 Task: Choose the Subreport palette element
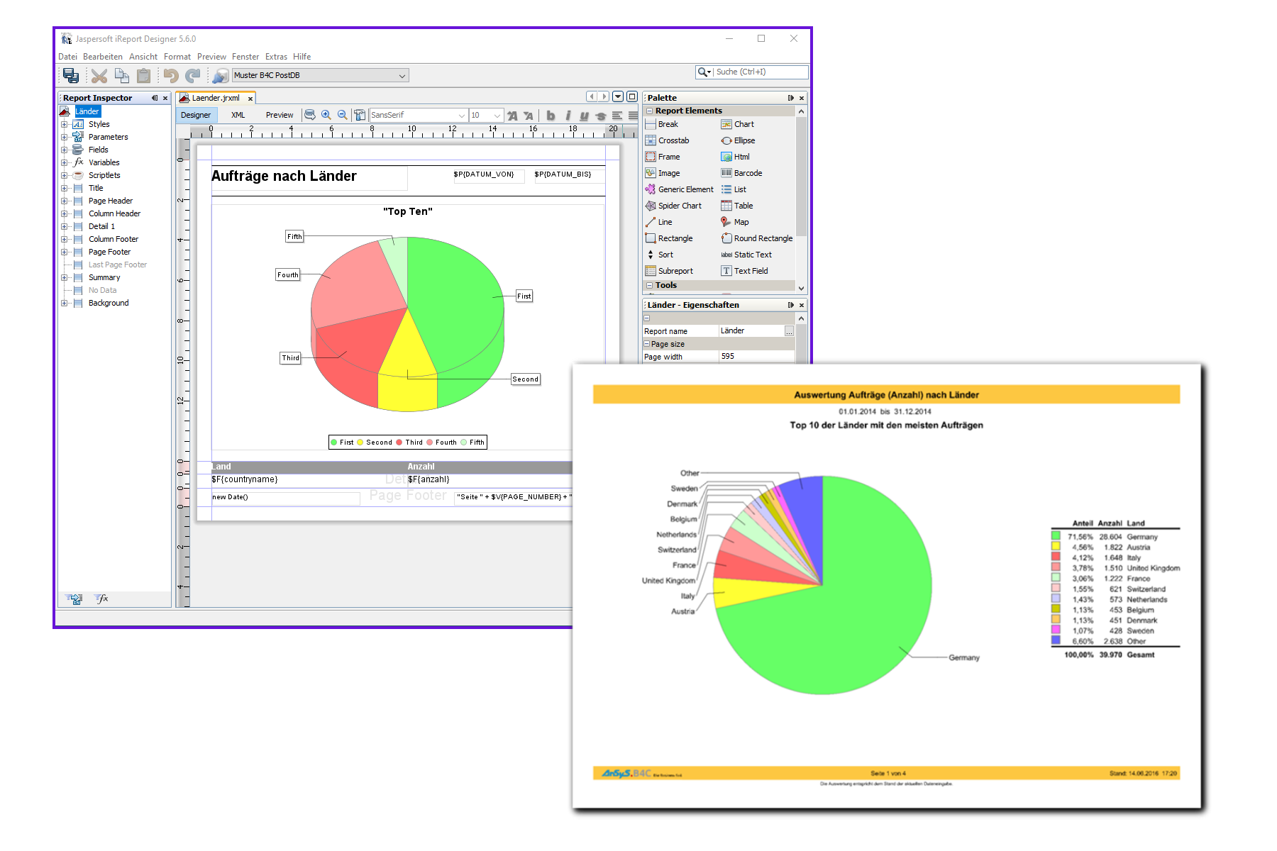[675, 271]
